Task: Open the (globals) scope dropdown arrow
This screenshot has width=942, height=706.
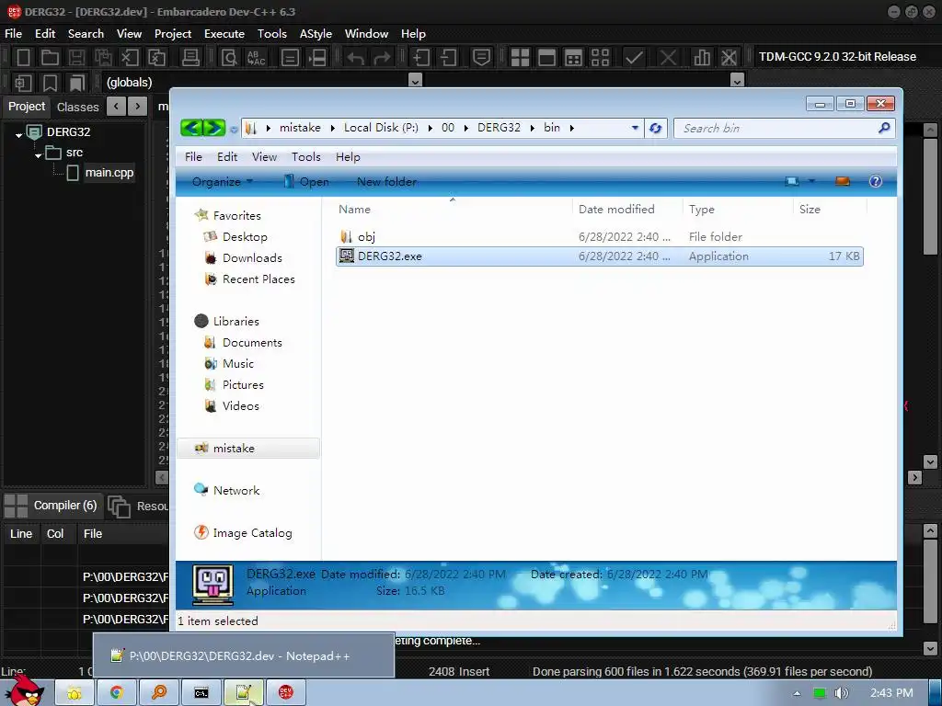Action: 415,80
